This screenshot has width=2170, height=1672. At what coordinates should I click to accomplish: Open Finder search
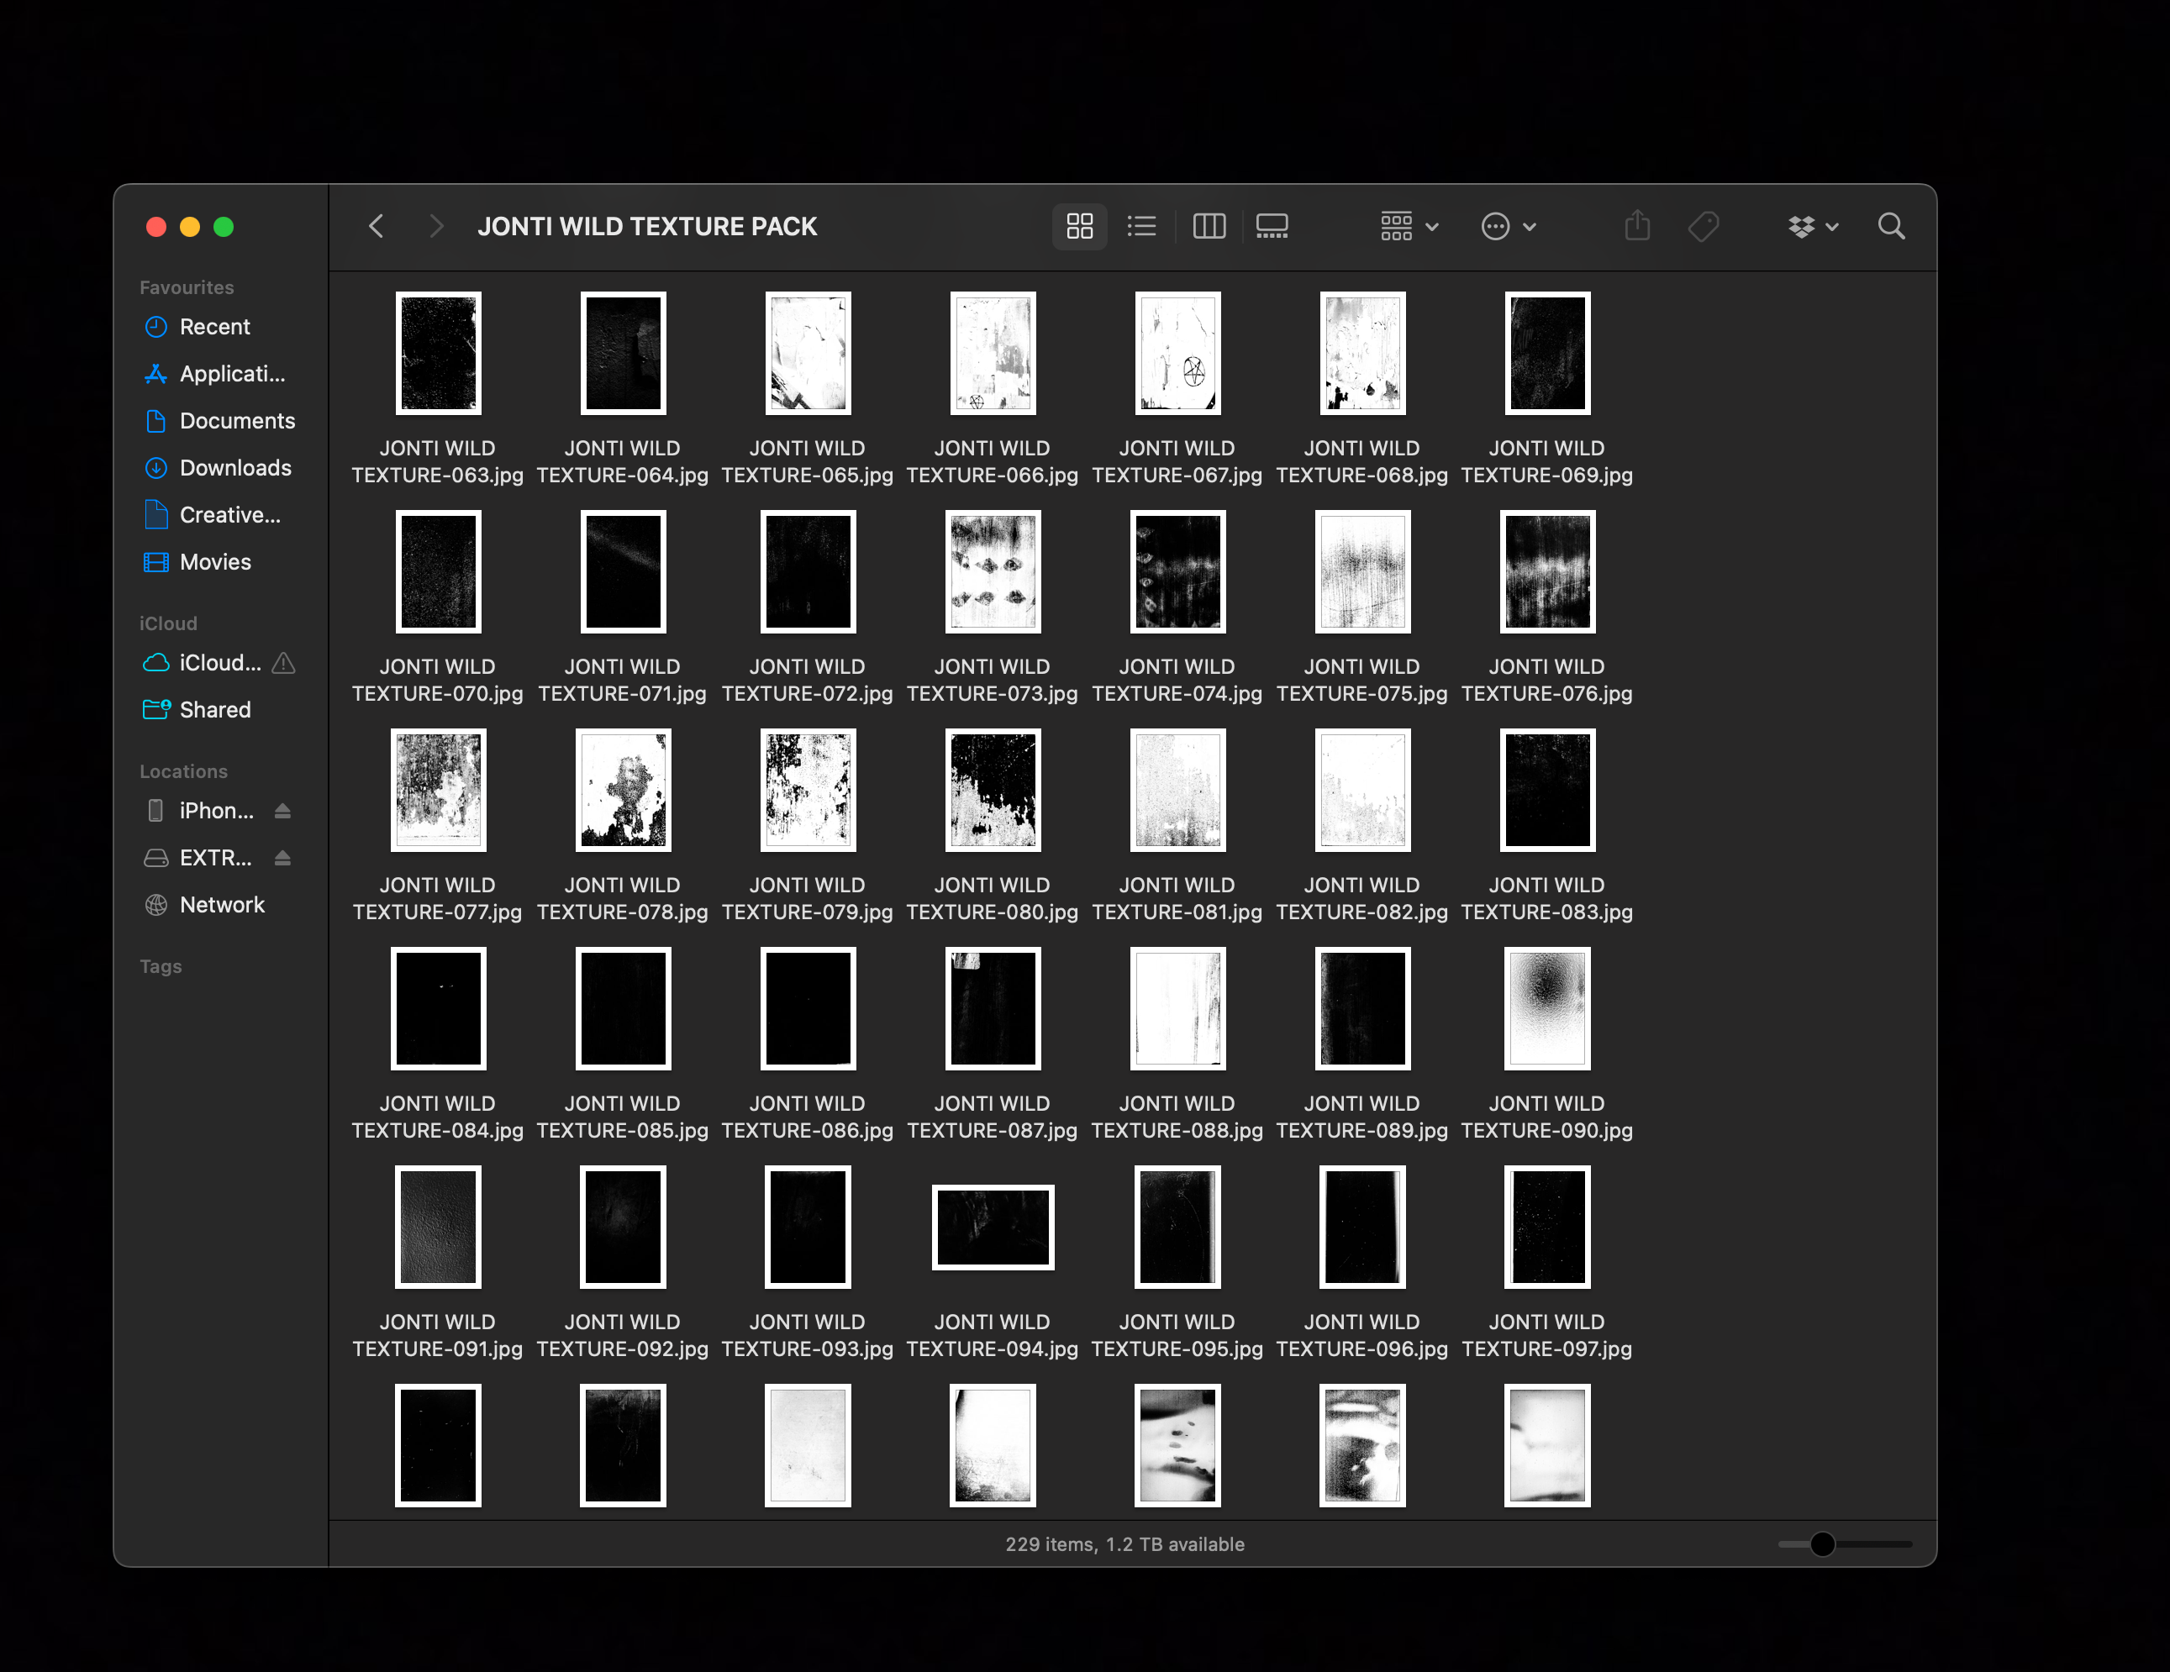[1891, 227]
